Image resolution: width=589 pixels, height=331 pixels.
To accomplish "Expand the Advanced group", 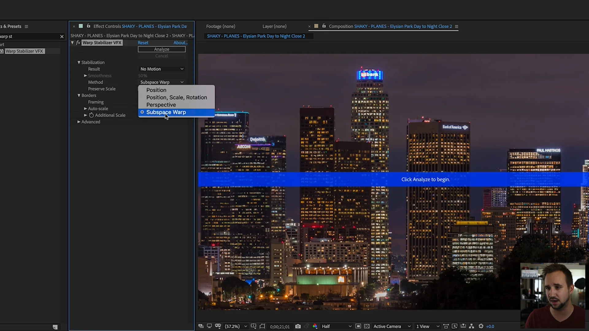I will point(79,122).
